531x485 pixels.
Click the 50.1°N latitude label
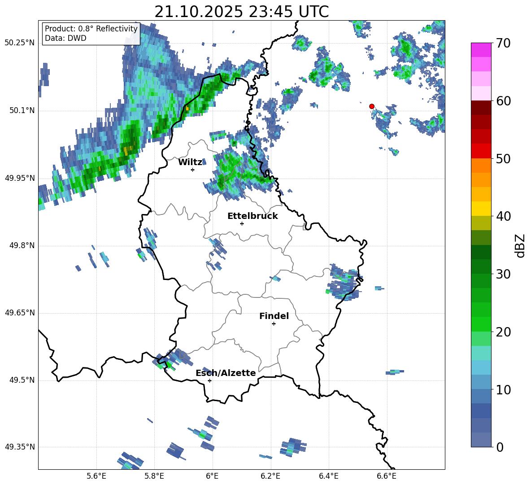pos(22,111)
